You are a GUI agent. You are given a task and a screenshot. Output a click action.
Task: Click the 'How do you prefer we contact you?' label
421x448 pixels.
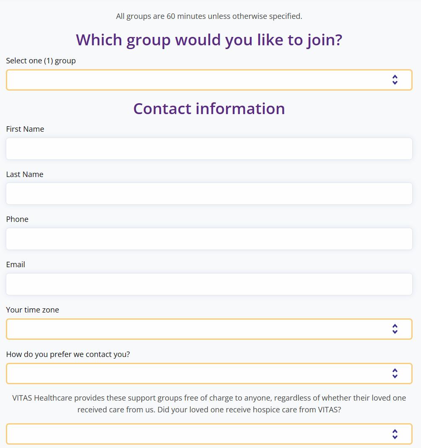[68, 354]
